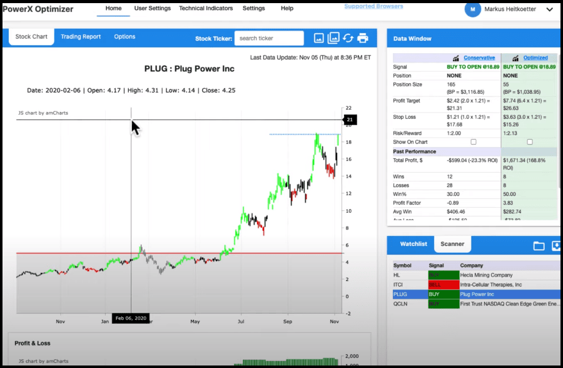Click the Conservative BUY TO OPEN @18.89 signal

click(473, 67)
